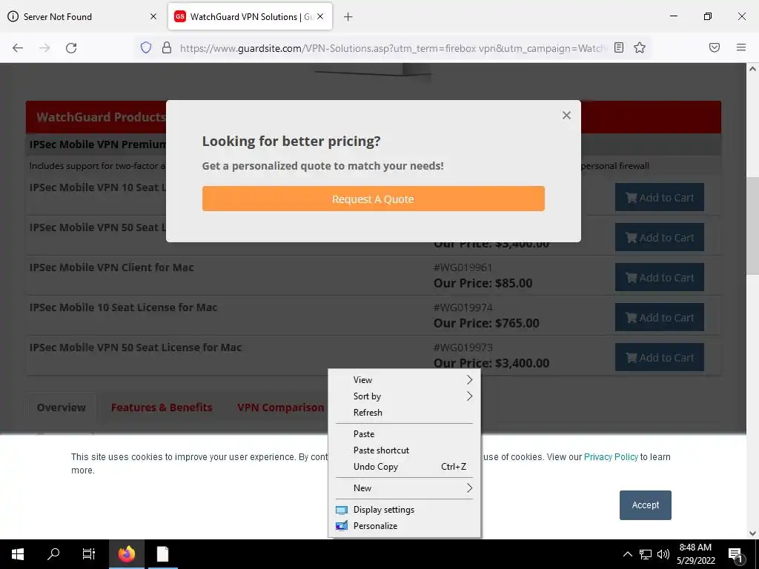Add IPSec Mobile VPN 50 Seat License to cart
The height and width of the screenshot is (569, 759).
(659, 238)
